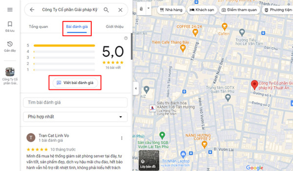Switch to the Bài đánh giá tab
293x171 pixels.
pos(77,27)
